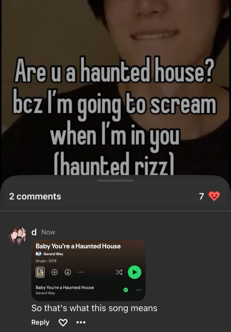This screenshot has width=231, height=332.
Task: Play Baby You're a Haunted House
Action: tap(135, 272)
